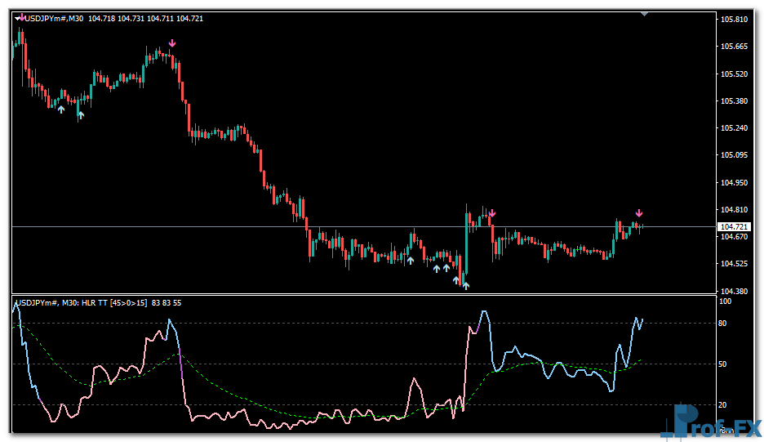The image size is (764, 442).
Task: Click the white triangle before the USDJPYm# title
Action: point(16,19)
